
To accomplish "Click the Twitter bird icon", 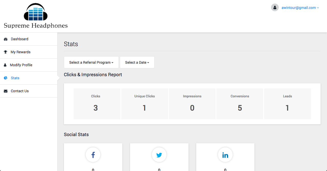I will [x=159, y=155].
